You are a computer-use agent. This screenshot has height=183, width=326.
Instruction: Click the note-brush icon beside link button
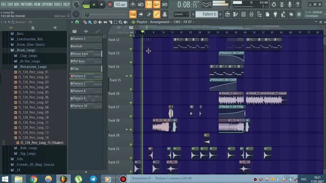pyautogui.click(x=149, y=14)
